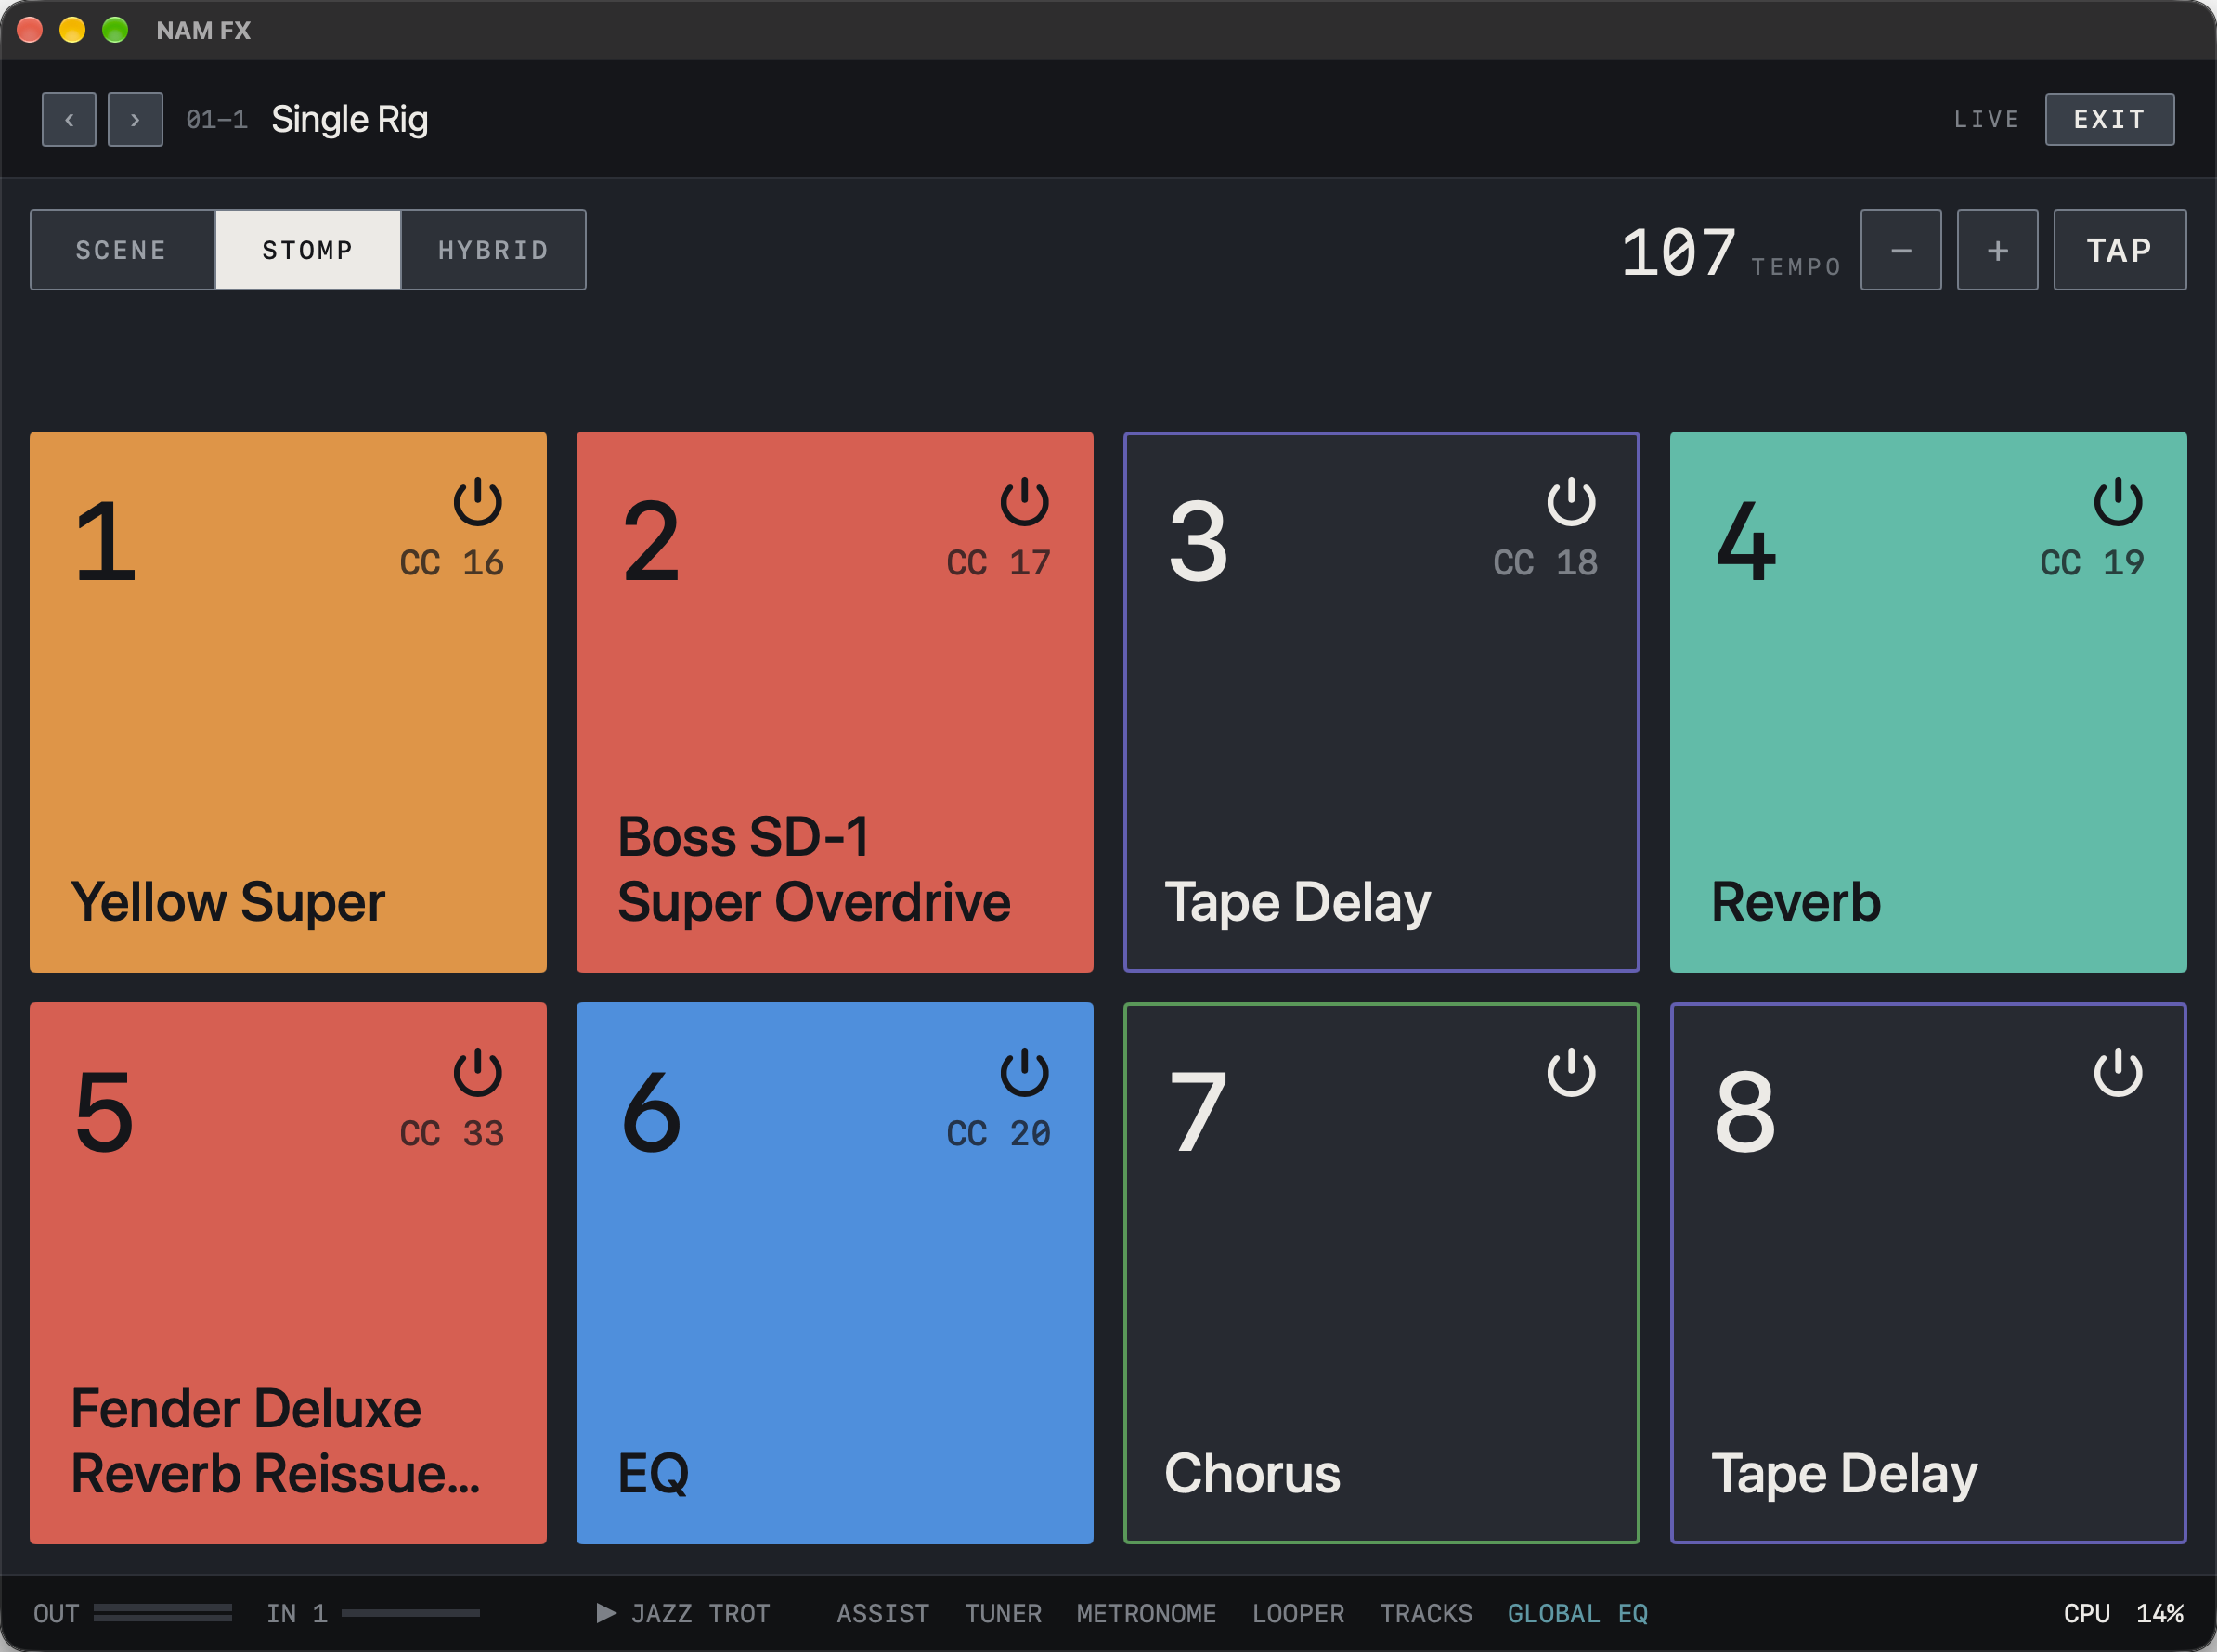
Task: Click the CC 18 label
Action: [x=1545, y=562]
